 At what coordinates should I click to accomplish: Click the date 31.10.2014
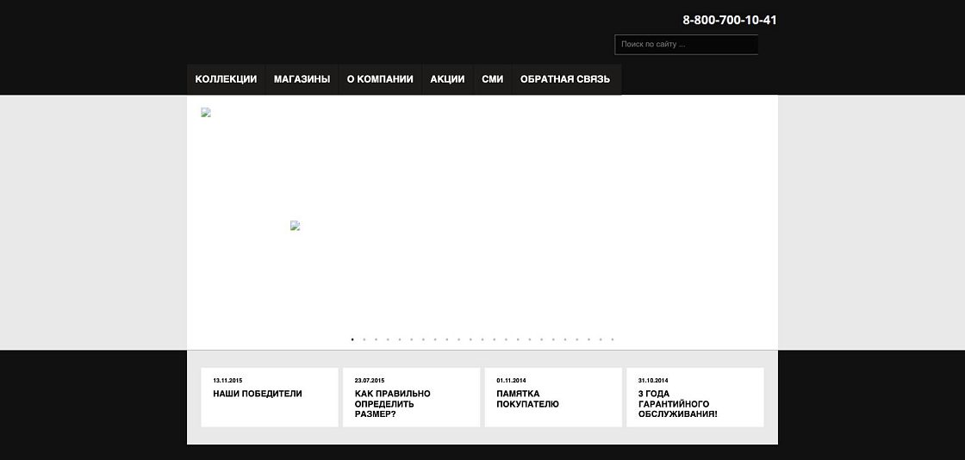click(653, 381)
